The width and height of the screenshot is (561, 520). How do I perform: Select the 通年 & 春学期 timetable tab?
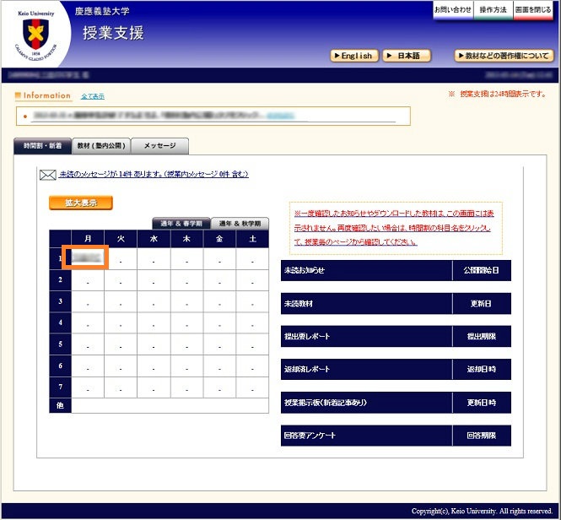click(181, 224)
